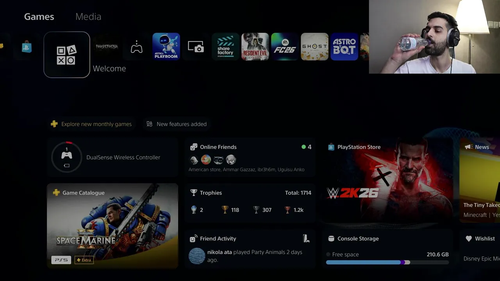Select the bronze trophy count 1.2k
500x281 pixels.
294,210
